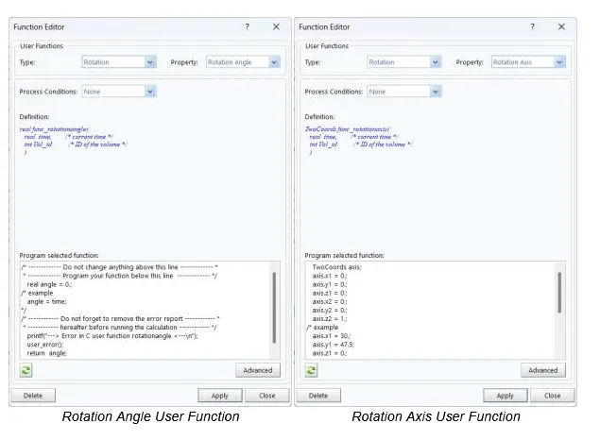This screenshot has height=440, width=600.
Task: Delete the rotation angle user function
Action: pyautogui.click(x=33, y=396)
